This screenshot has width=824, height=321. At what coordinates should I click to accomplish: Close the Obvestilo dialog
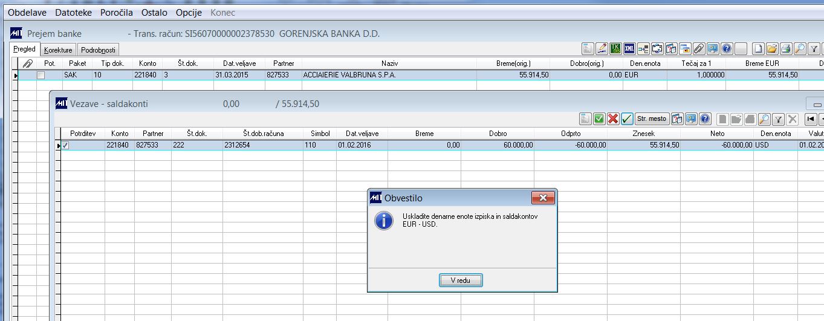pyautogui.click(x=543, y=198)
